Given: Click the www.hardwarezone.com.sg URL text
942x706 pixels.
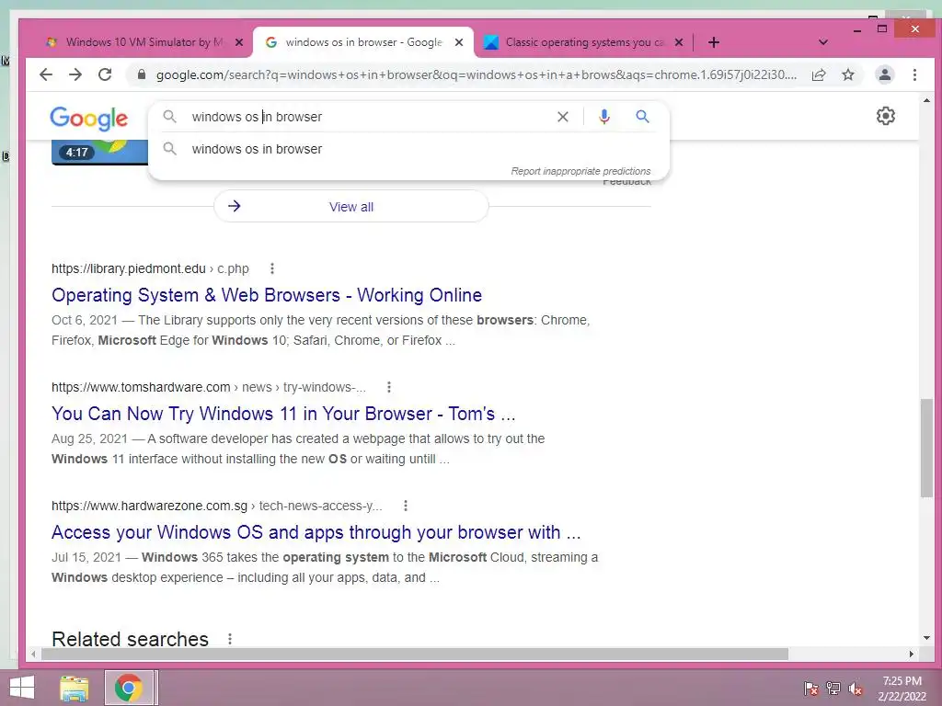Looking at the screenshot, I should click(150, 506).
